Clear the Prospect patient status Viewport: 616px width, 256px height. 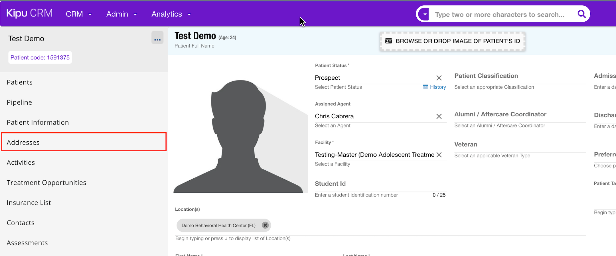(439, 78)
